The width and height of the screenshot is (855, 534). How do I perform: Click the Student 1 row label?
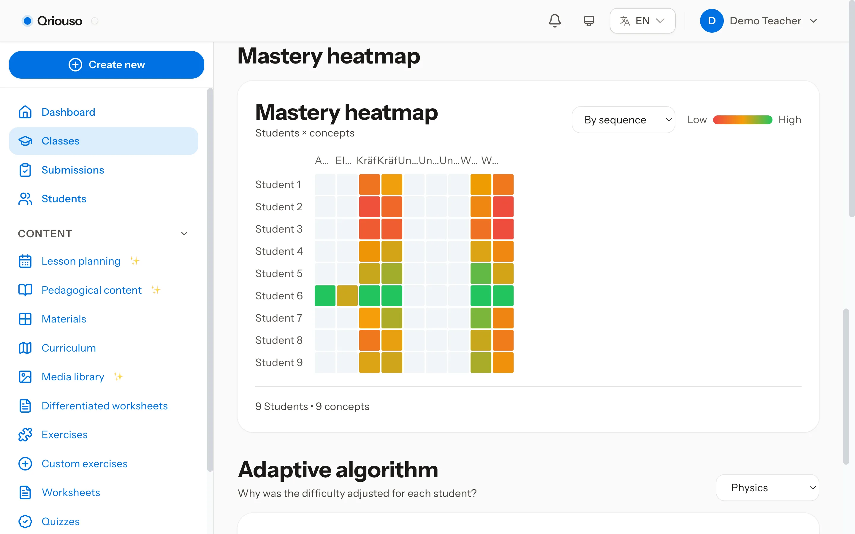(278, 184)
